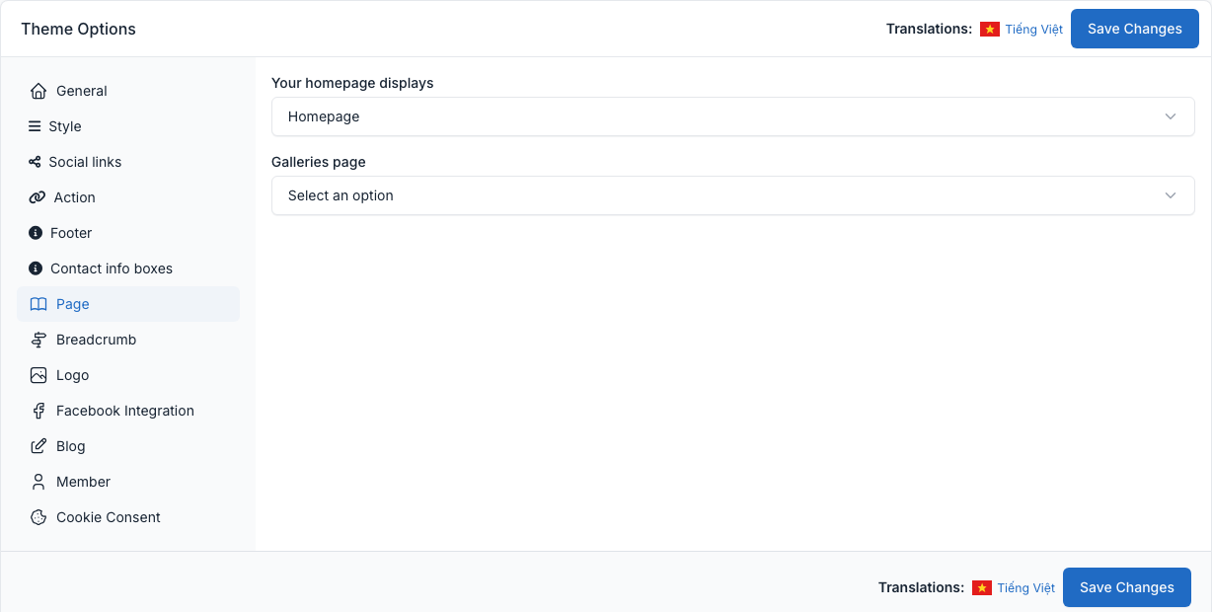Viewport: 1212px width, 612px height.
Task: Go to the Blog settings section
Action: tap(128, 446)
